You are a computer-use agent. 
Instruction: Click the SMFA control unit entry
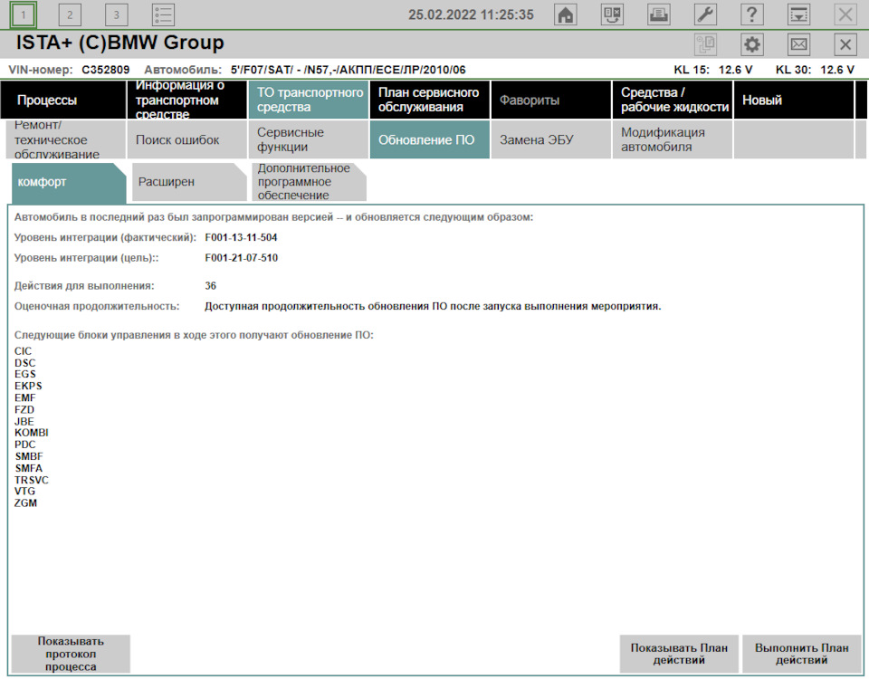click(x=29, y=468)
